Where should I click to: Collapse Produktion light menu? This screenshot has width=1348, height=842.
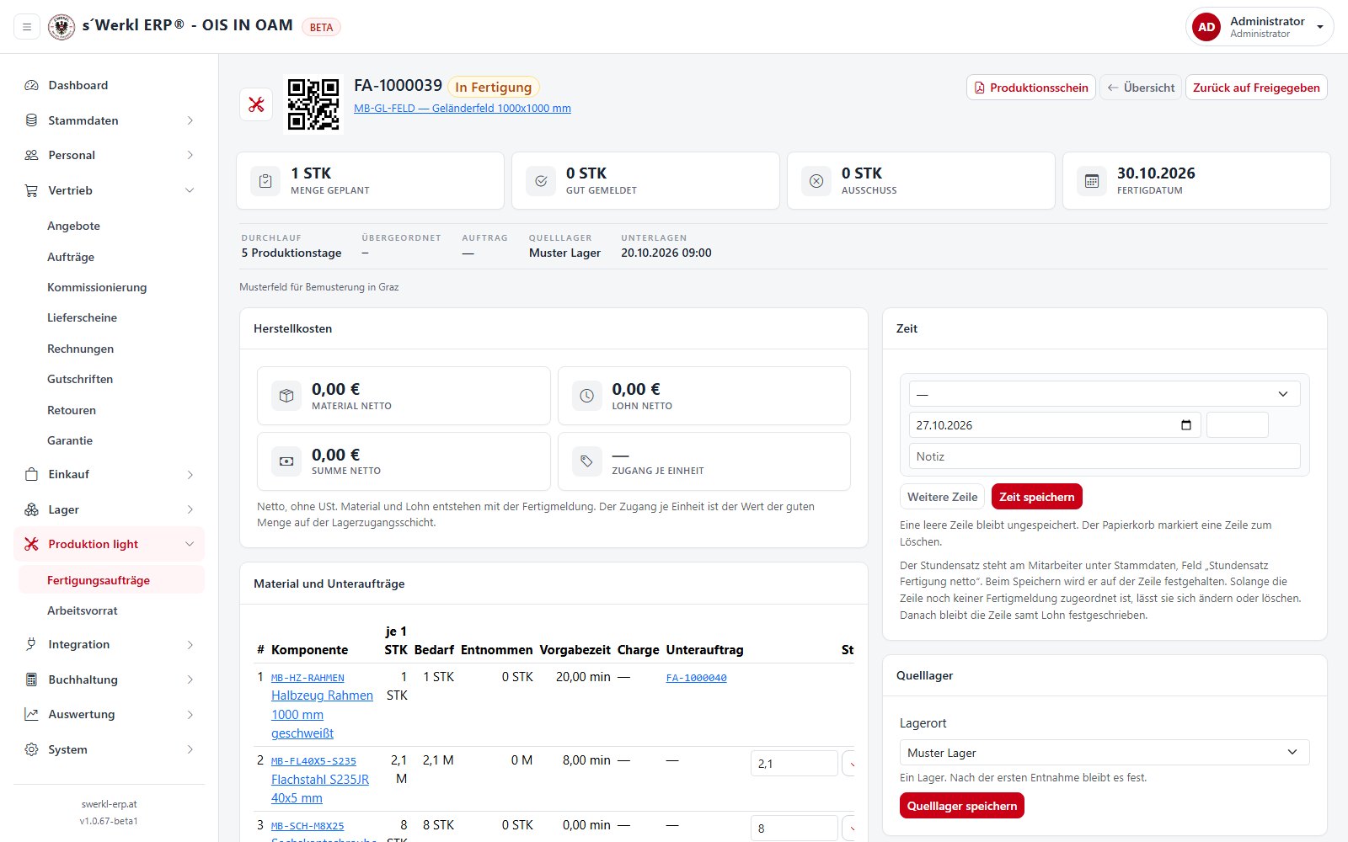coord(110,544)
